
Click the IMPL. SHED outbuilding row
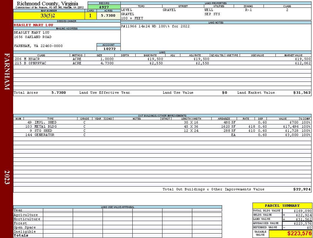click(162, 122)
